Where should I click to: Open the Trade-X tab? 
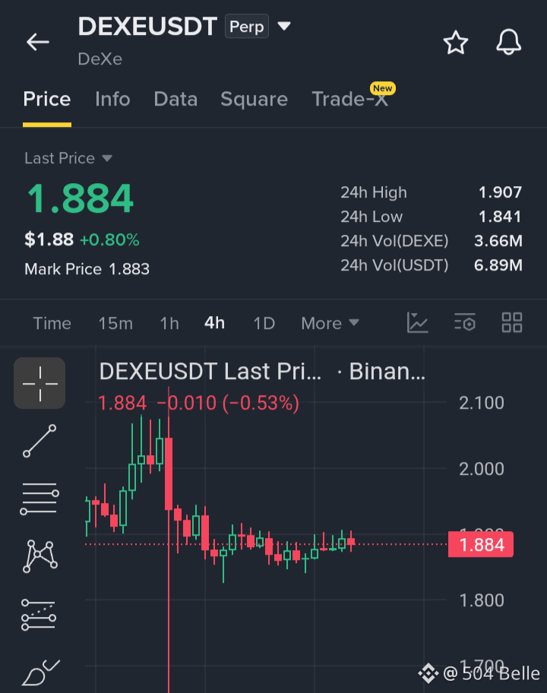[350, 99]
